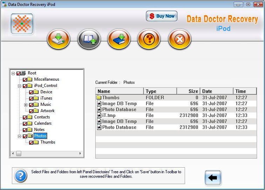Click the 12:33 time cell for iT.tmp
This screenshot has width=265, height=190.
pos(241,115)
